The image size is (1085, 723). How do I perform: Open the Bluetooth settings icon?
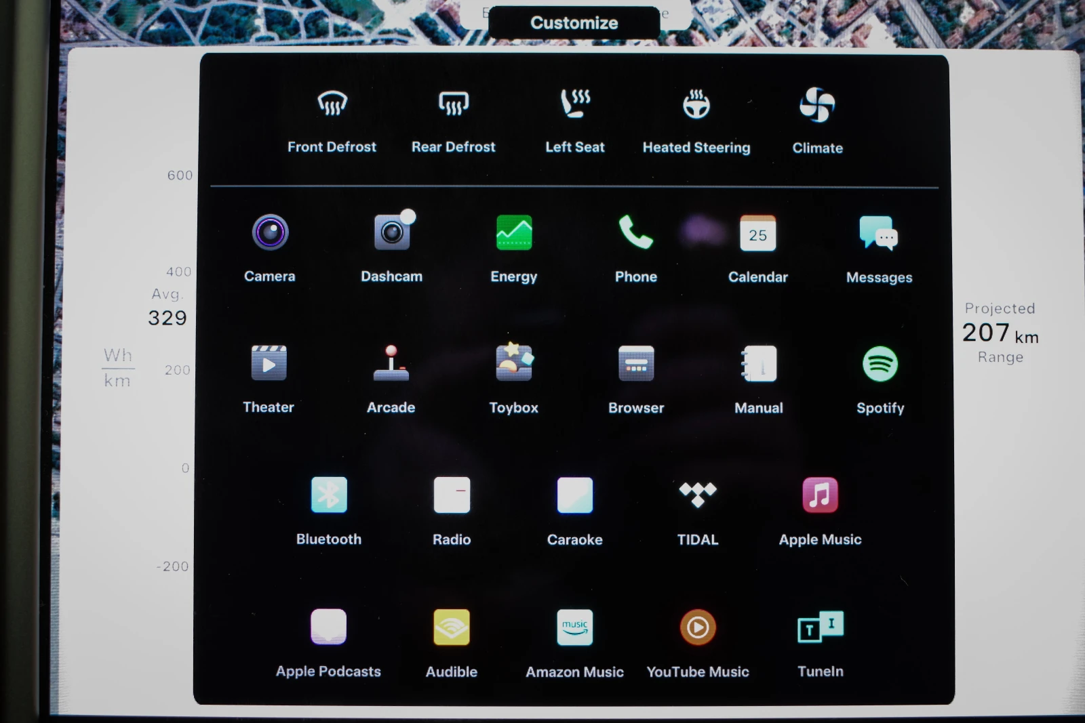[x=329, y=495]
